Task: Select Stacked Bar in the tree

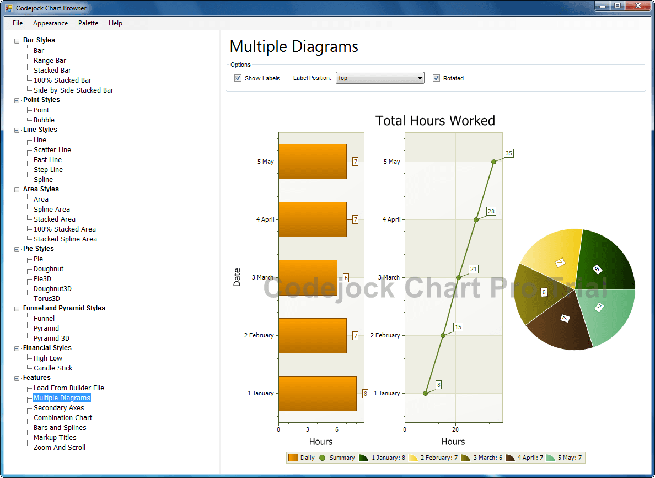Action: click(52, 70)
